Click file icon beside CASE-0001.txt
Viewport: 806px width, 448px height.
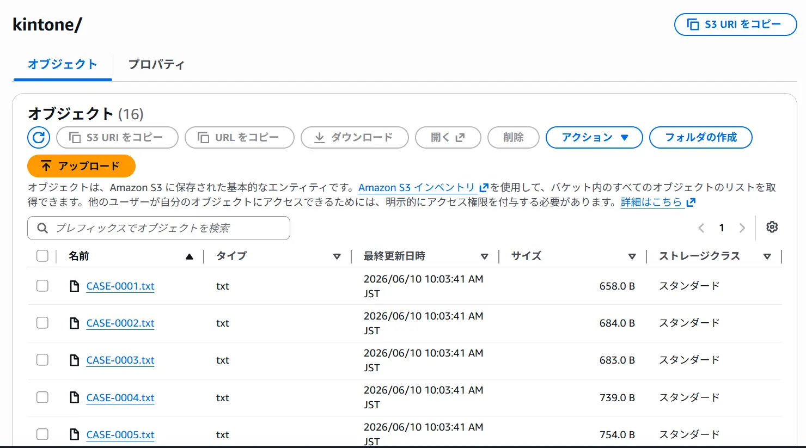[x=75, y=286]
